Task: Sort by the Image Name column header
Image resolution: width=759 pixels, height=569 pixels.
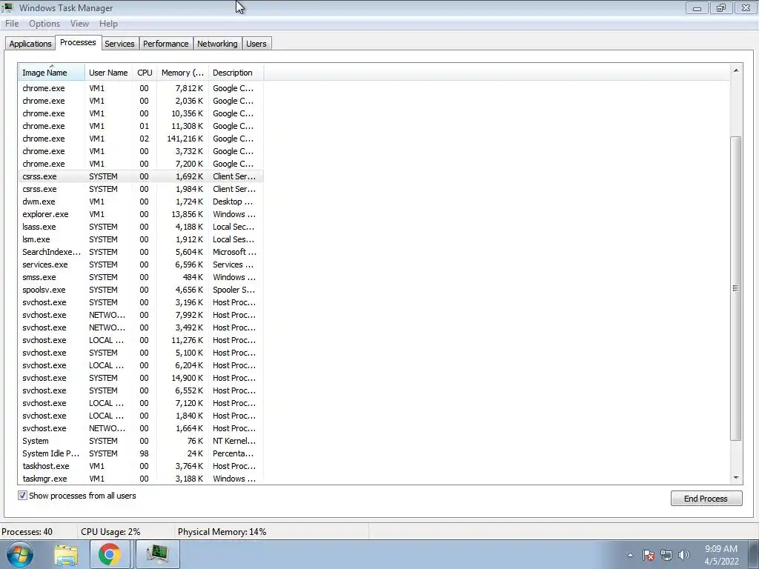Action: (x=51, y=73)
